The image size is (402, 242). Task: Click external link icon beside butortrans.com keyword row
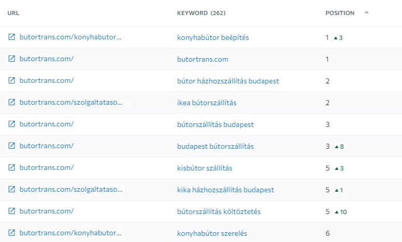12,59
